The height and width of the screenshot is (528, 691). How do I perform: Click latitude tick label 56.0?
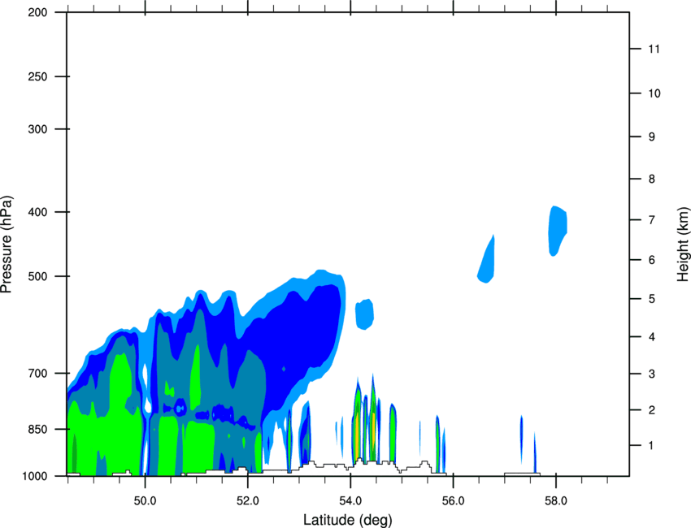click(453, 501)
